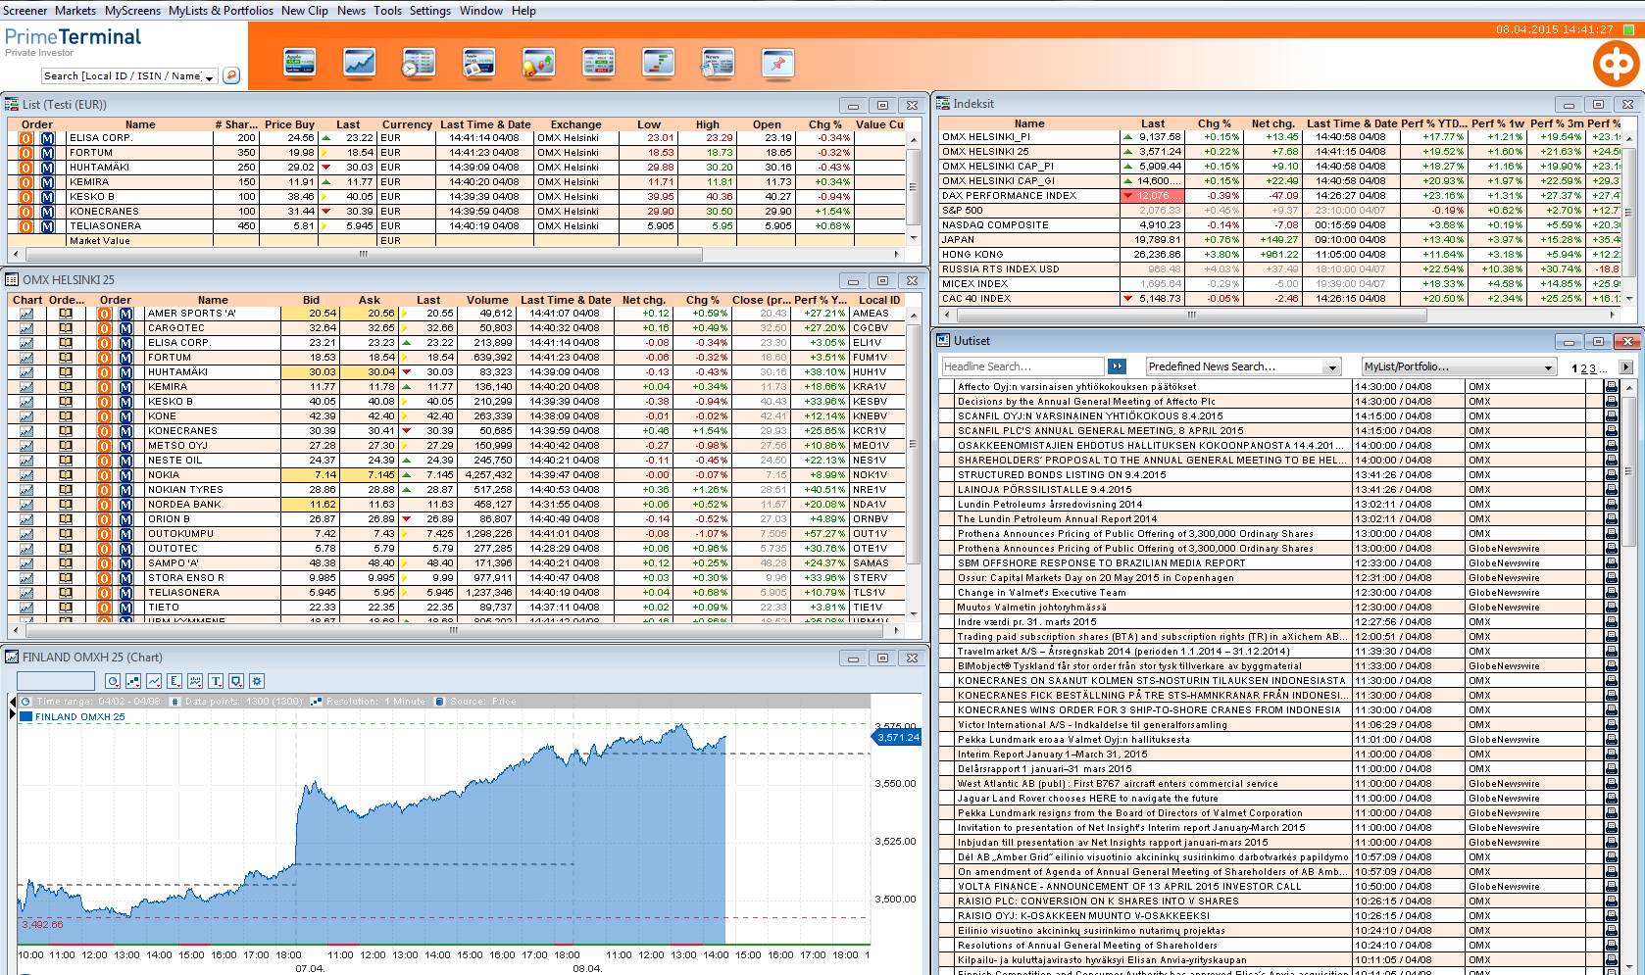Image resolution: width=1645 pixels, height=975 pixels.
Task: Select the T text tool in chart toolbar
Action: tap(216, 681)
